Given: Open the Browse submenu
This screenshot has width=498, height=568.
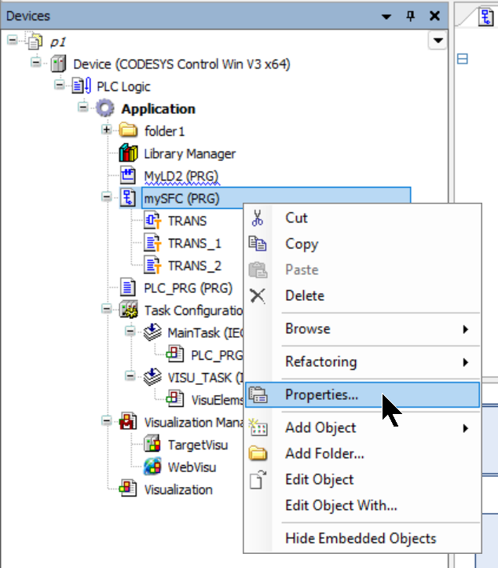Looking at the screenshot, I should (x=363, y=329).
